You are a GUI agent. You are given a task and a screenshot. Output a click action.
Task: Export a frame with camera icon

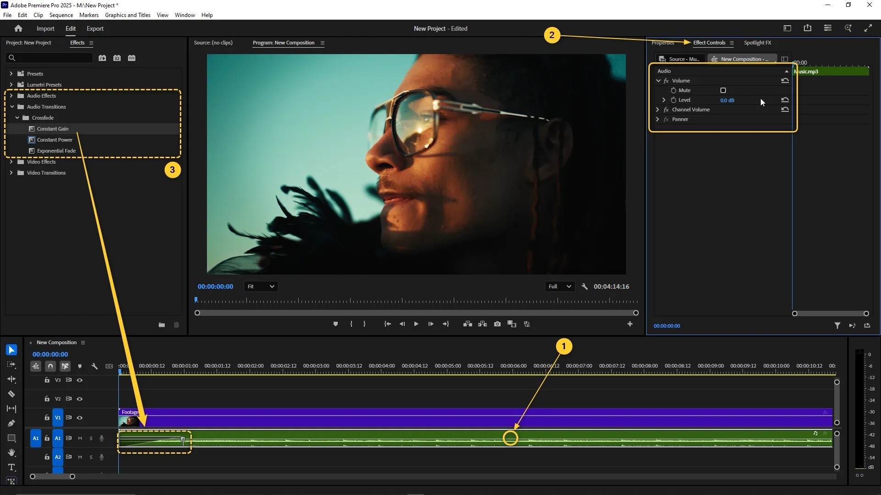[497, 324]
